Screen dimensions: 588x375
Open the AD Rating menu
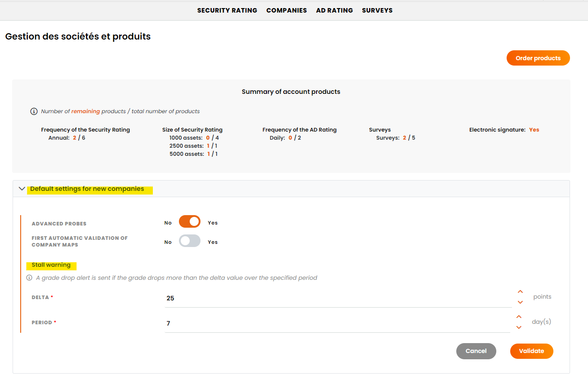(334, 10)
